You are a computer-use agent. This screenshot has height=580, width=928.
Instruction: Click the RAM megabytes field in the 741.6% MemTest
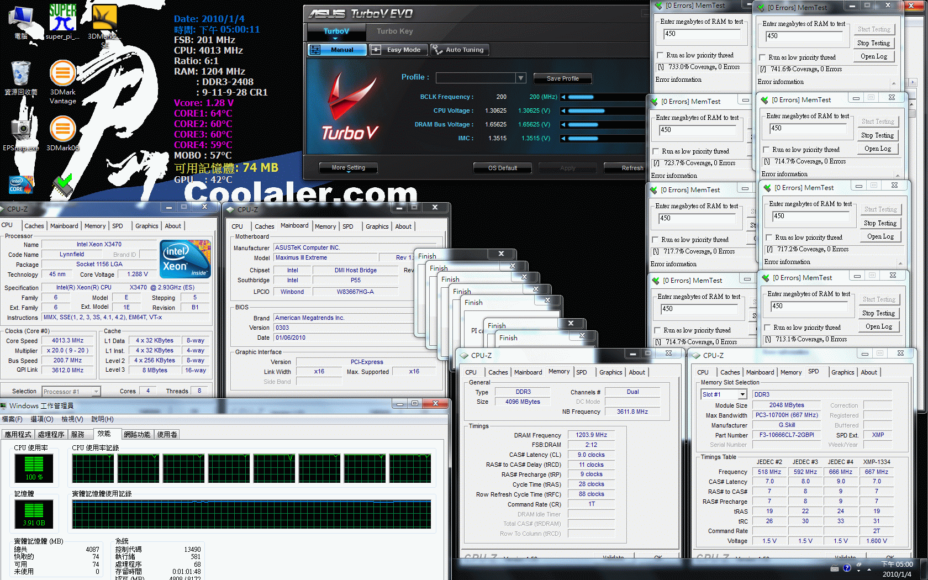point(804,36)
